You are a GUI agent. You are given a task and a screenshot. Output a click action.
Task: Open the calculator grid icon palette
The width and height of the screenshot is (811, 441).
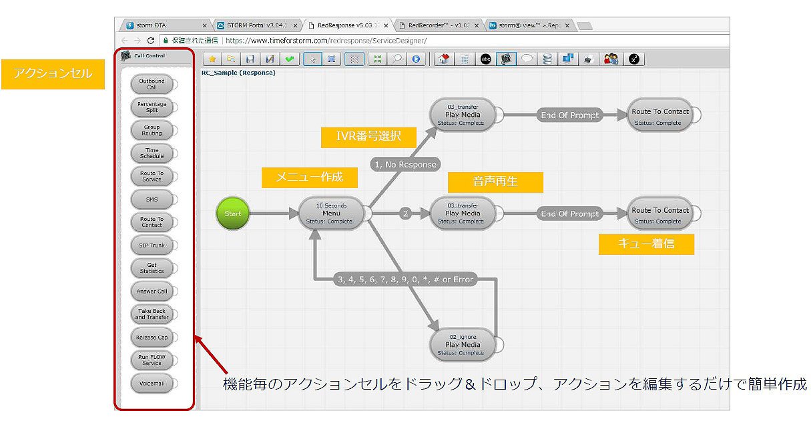click(464, 59)
